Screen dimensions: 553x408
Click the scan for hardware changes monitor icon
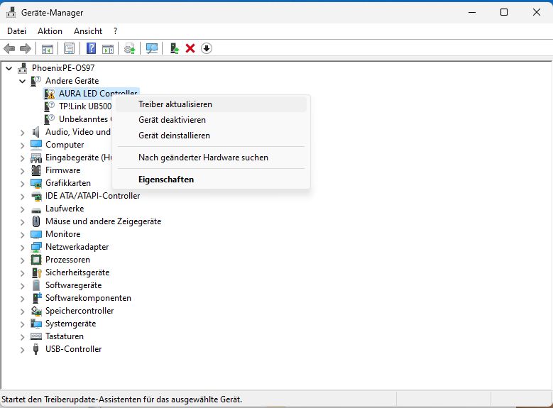tap(152, 48)
